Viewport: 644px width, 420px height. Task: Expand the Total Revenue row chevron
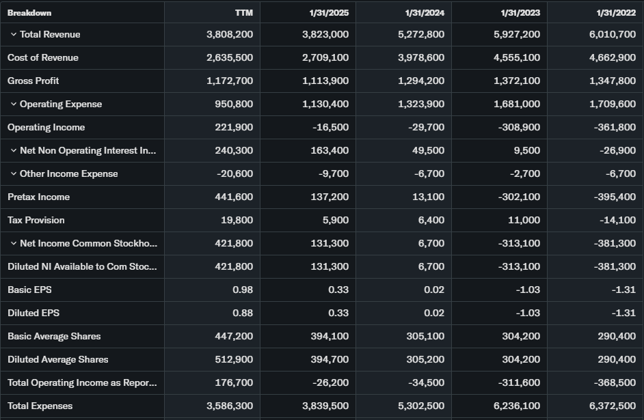click(x=13, y=35)
